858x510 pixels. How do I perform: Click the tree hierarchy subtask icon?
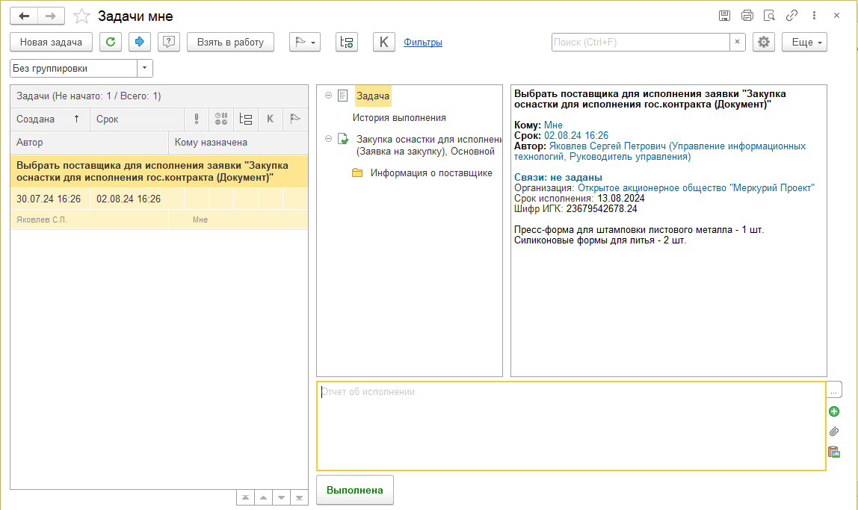point(347,42)
